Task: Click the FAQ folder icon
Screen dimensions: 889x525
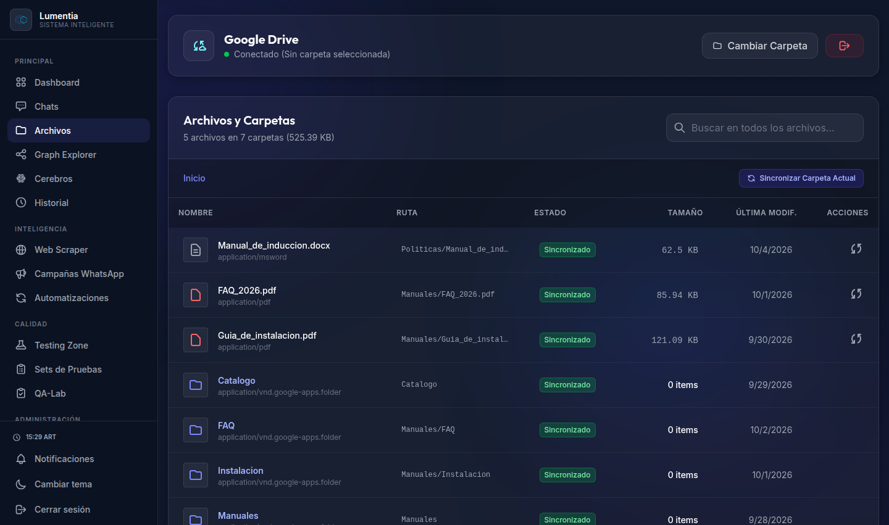Action: [196, 430]
